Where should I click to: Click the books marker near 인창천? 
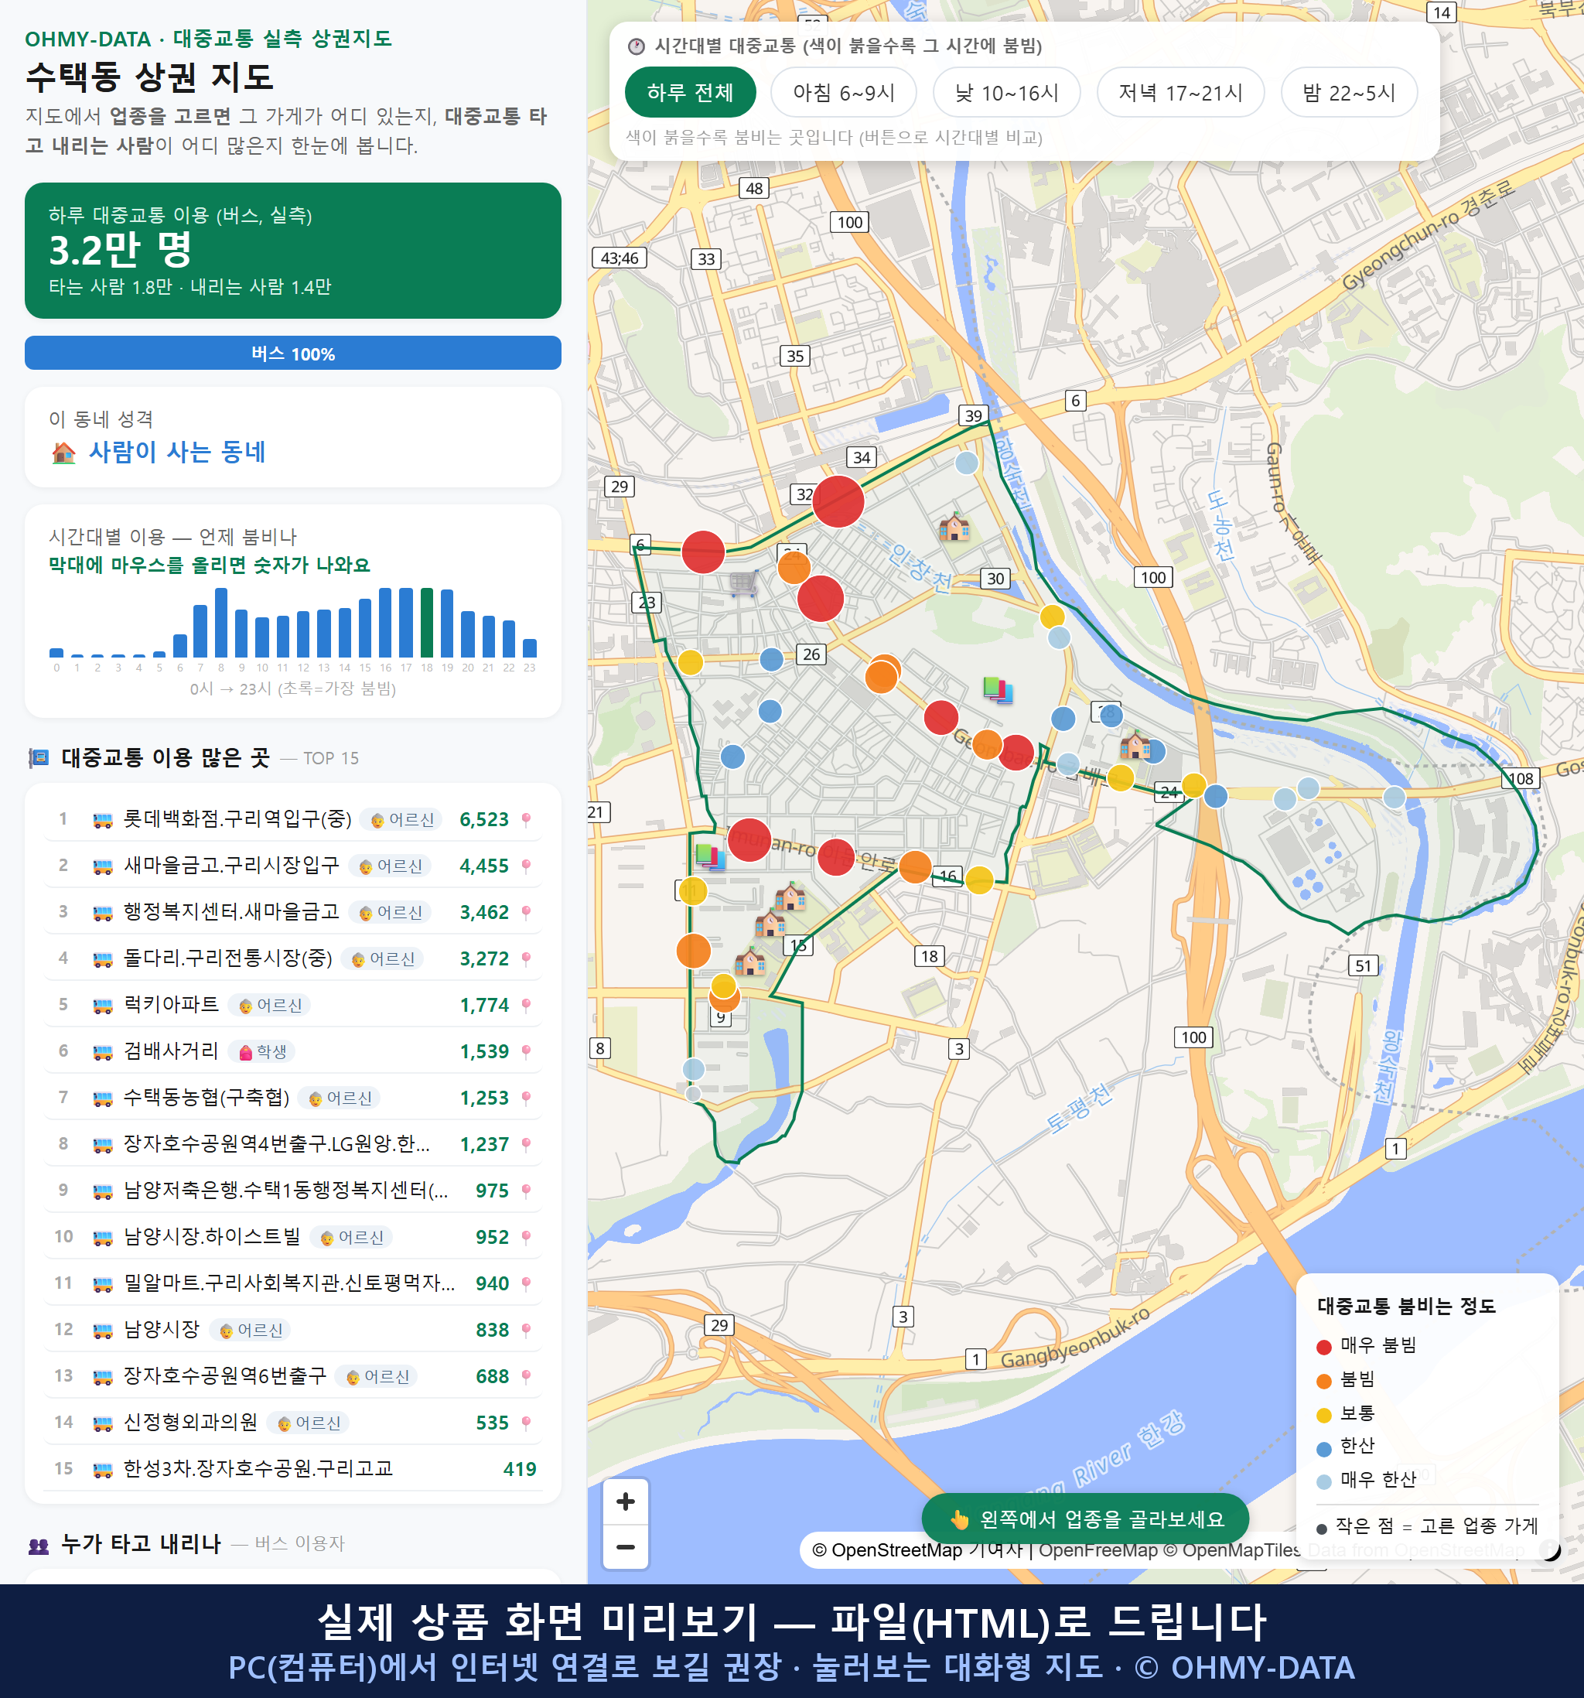click(998, 689)
